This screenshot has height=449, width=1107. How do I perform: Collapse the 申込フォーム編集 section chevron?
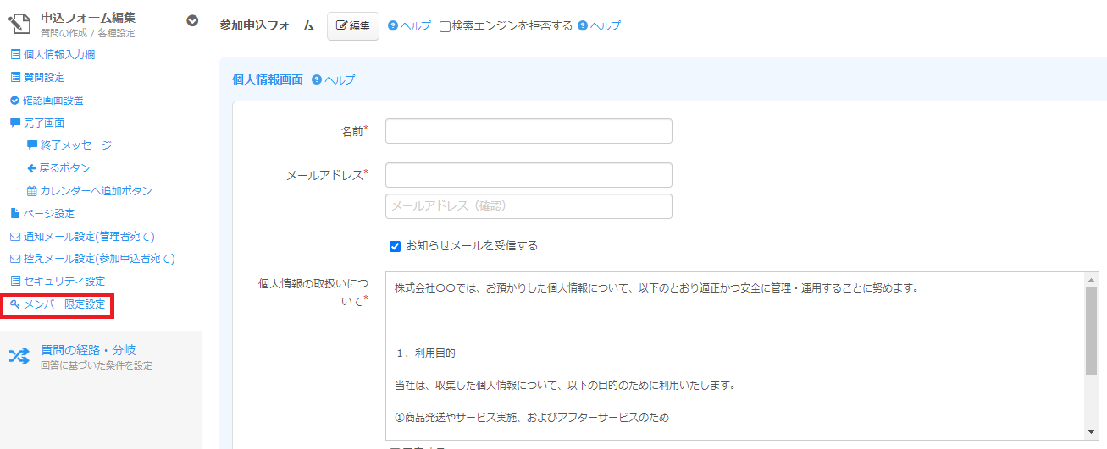192,20
